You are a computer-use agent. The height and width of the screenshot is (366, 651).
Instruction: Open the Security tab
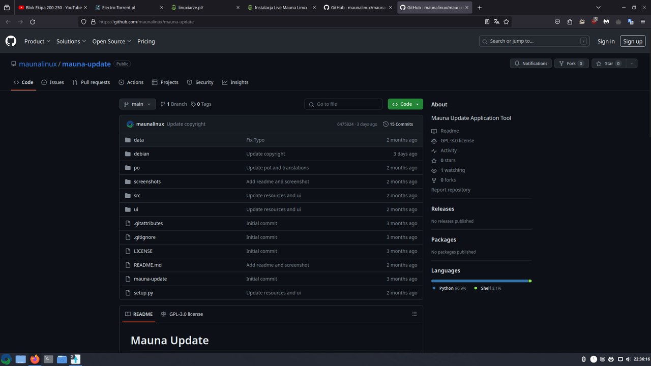[x=200, y=82]
